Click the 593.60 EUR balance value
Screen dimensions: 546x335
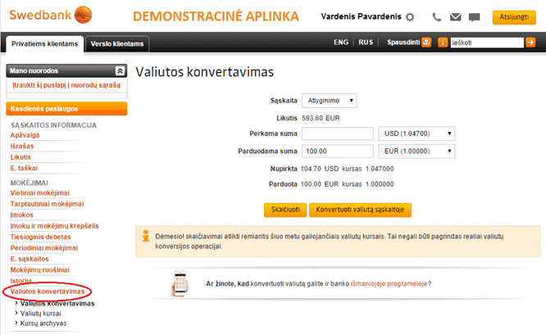pos(321,118)
